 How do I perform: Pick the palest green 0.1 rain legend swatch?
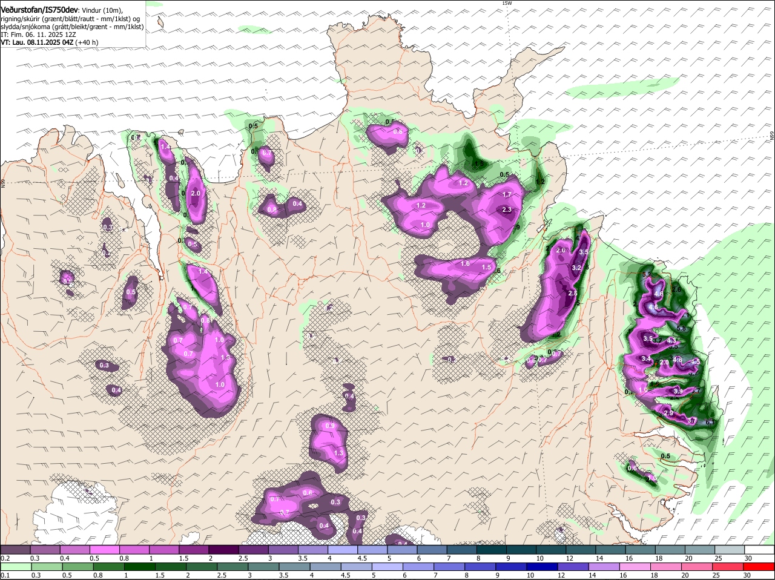[x=15, y=567]
